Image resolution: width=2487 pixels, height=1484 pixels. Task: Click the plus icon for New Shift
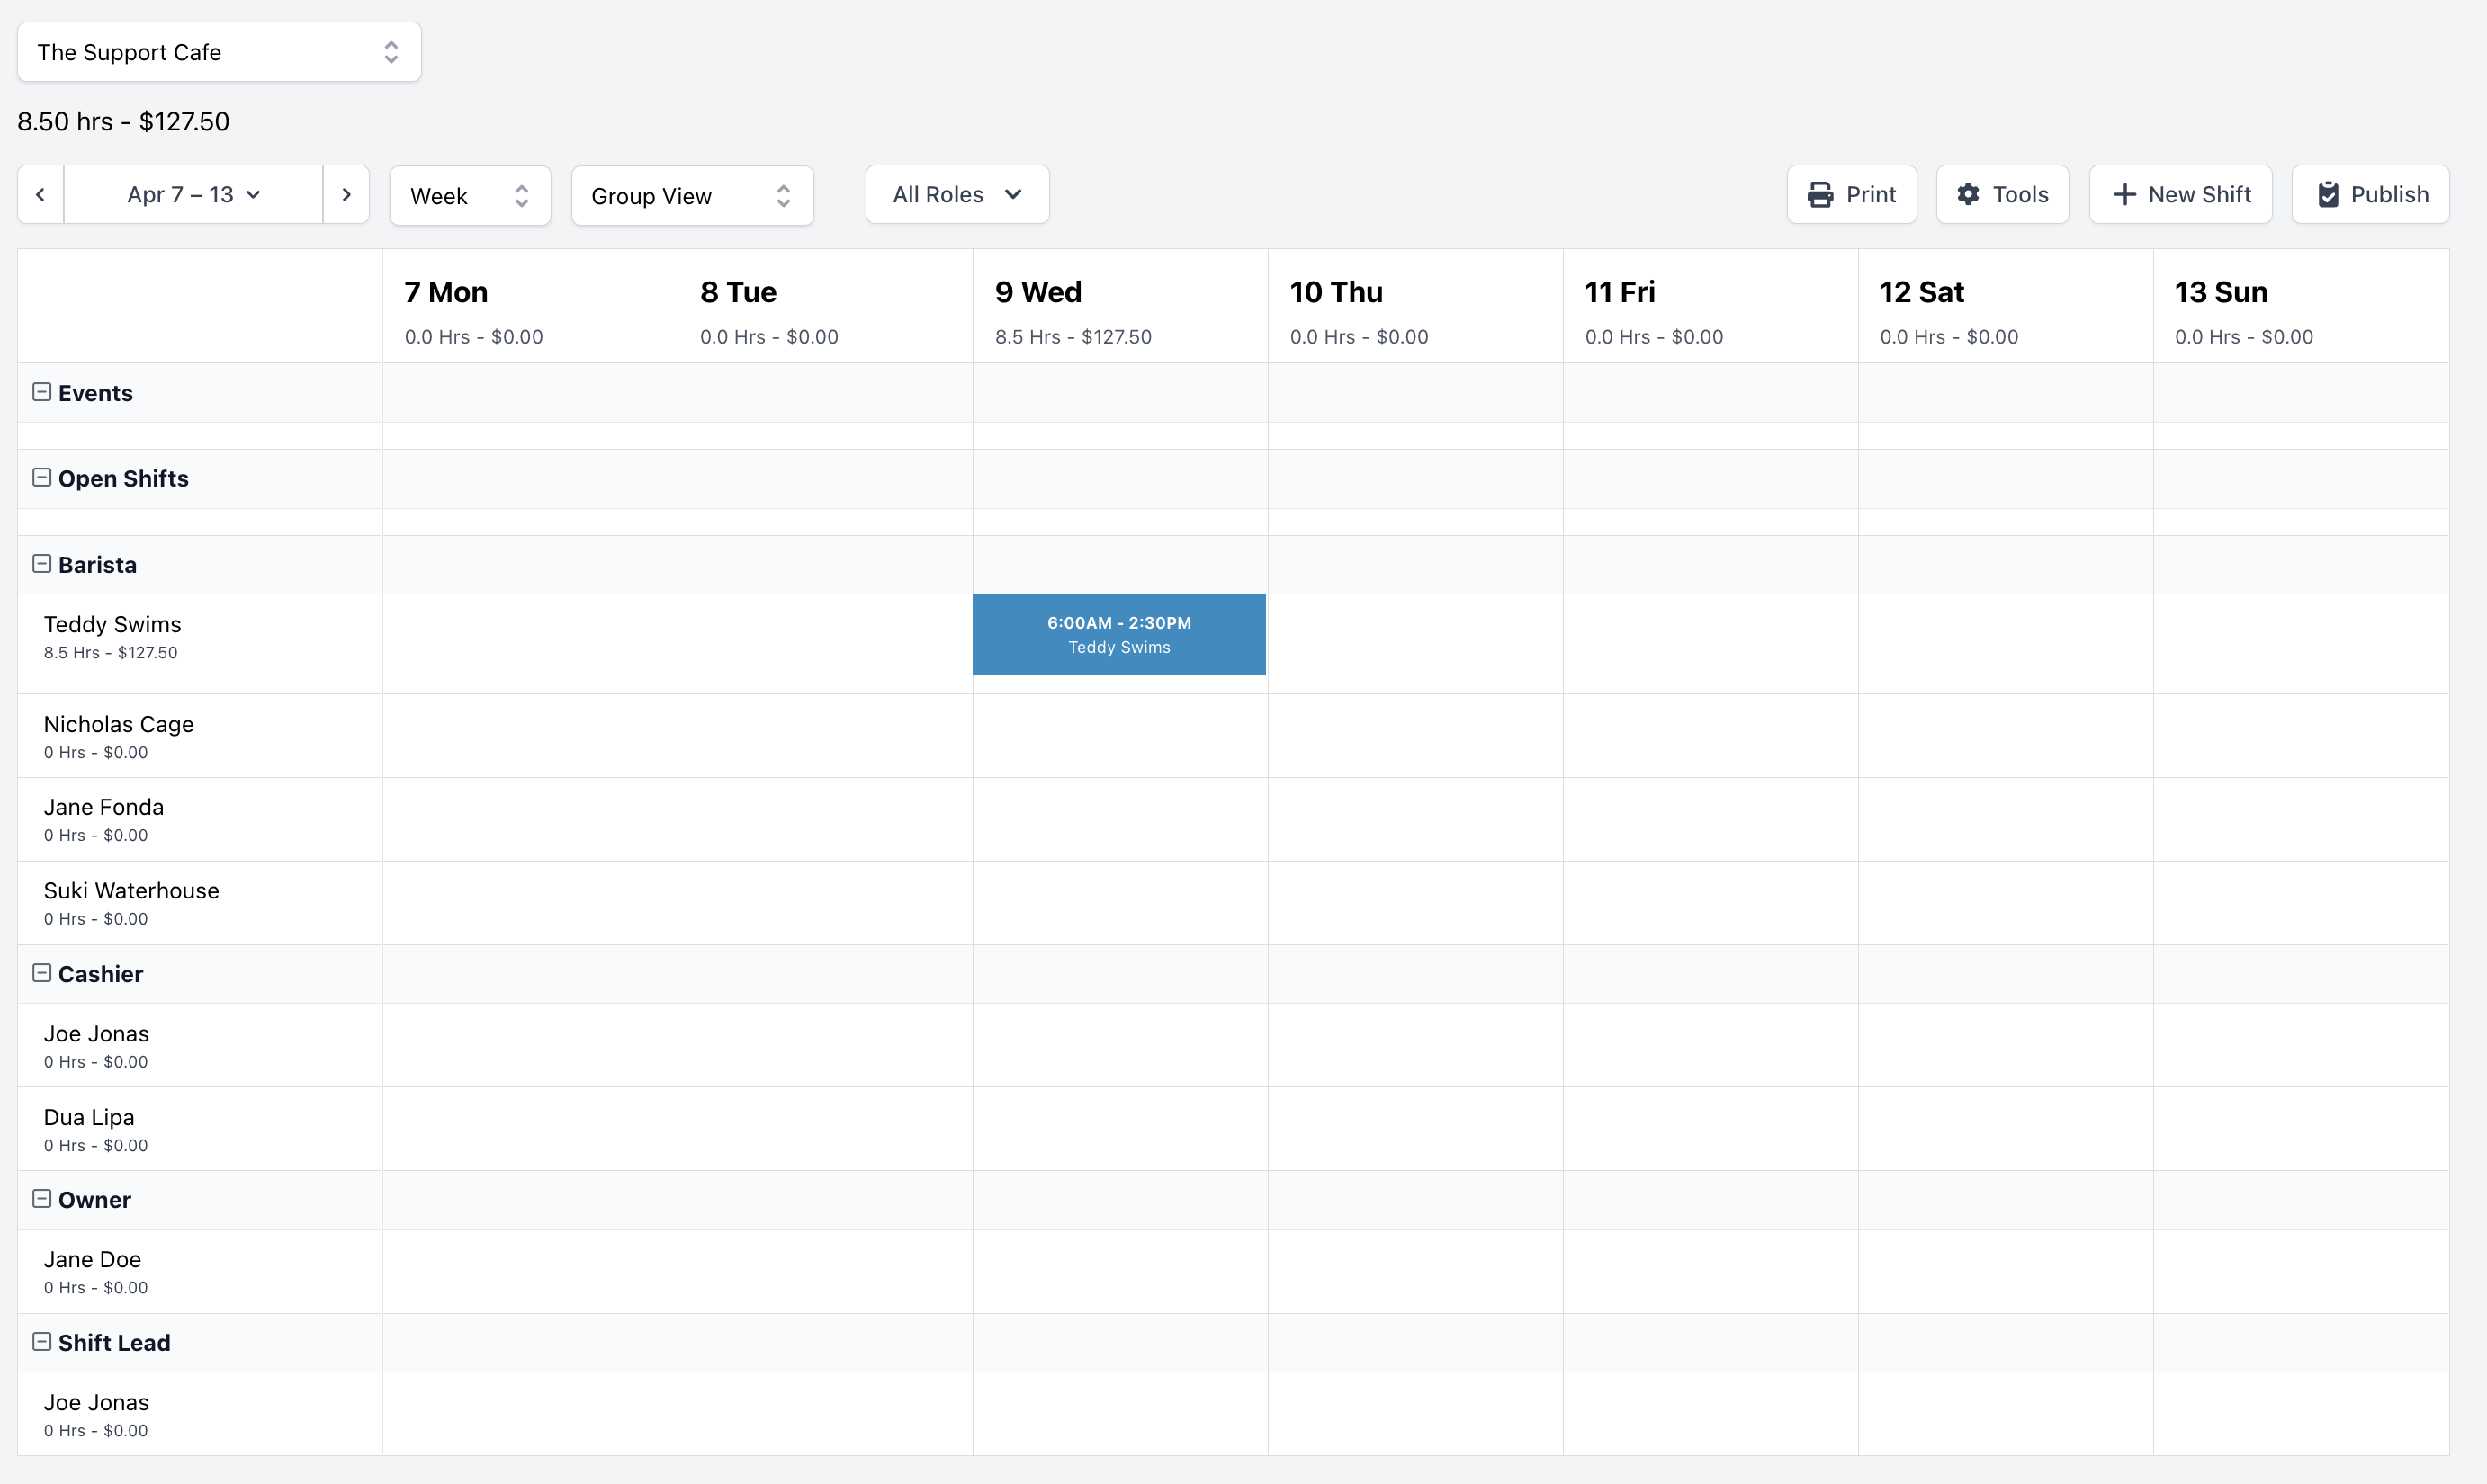tap(2123, 195)
